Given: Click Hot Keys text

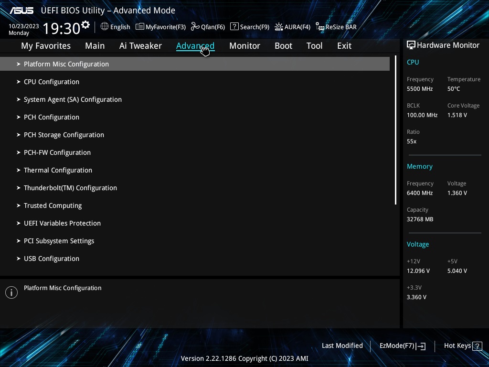Looking at the screenshot, I should (x=457, y=346).
